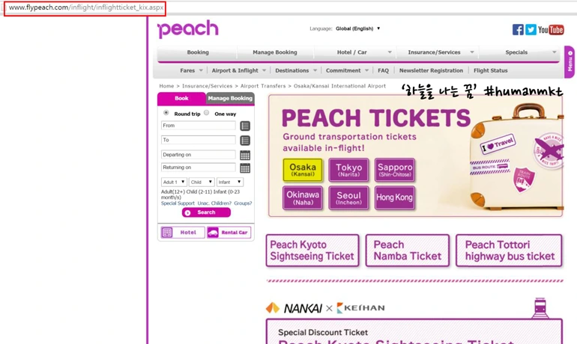This screenshot has width=577, height=344.
Task: Open the FAQ menu item
Action: pyautogui.click(x=383, y=70)
